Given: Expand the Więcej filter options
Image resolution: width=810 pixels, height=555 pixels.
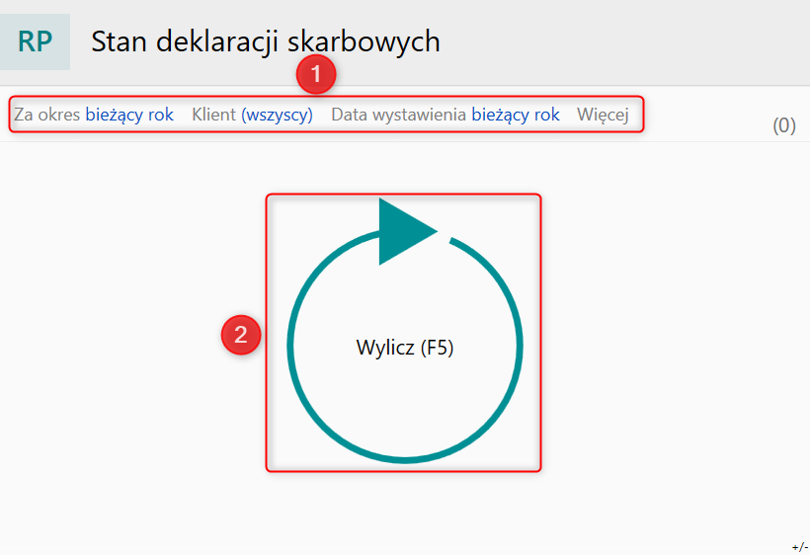Looking at the screenshot, I should tap(603, 115).
